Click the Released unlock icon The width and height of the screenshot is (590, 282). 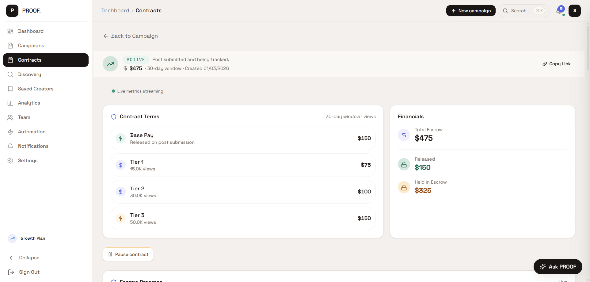(x=404, y=165)
